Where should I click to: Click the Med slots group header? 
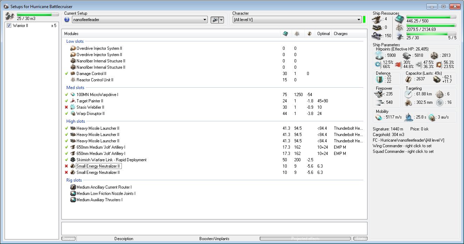[x=75, y=88]
